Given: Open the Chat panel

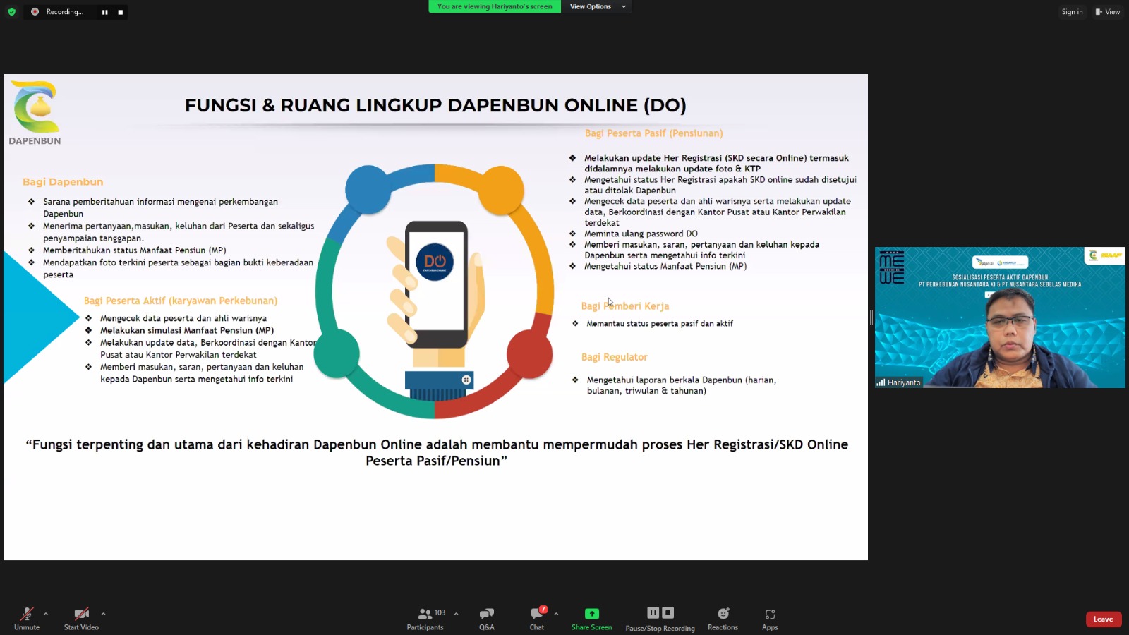Looking at the screenshot, I should [537, 618].
